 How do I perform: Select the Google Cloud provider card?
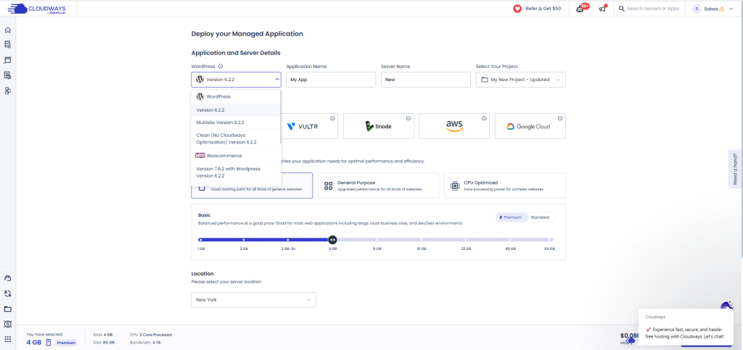pyautogui.click(x=530, y=126)
